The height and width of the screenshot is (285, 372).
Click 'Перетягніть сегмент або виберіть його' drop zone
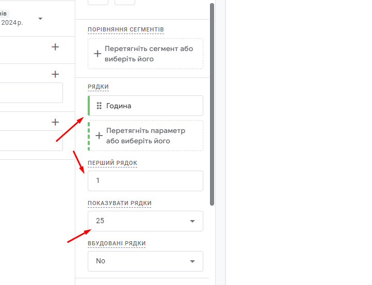pyautogui.click(x=149, y=54)
